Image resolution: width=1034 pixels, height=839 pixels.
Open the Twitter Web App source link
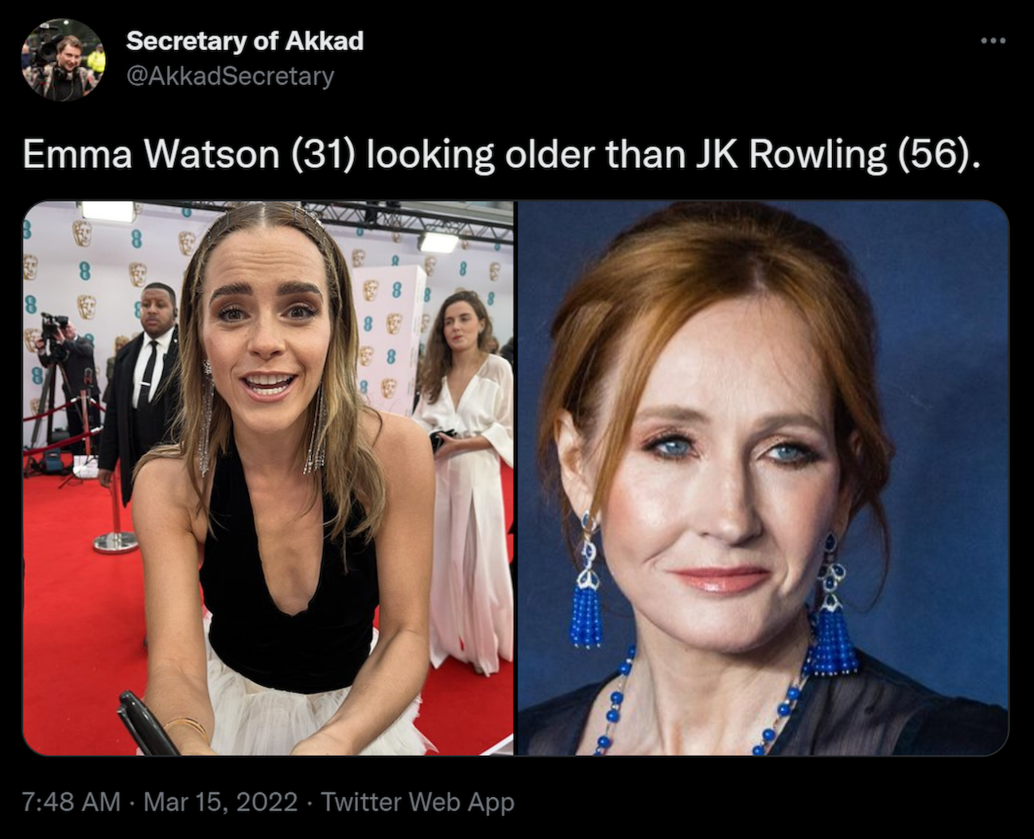click(417, 801)
